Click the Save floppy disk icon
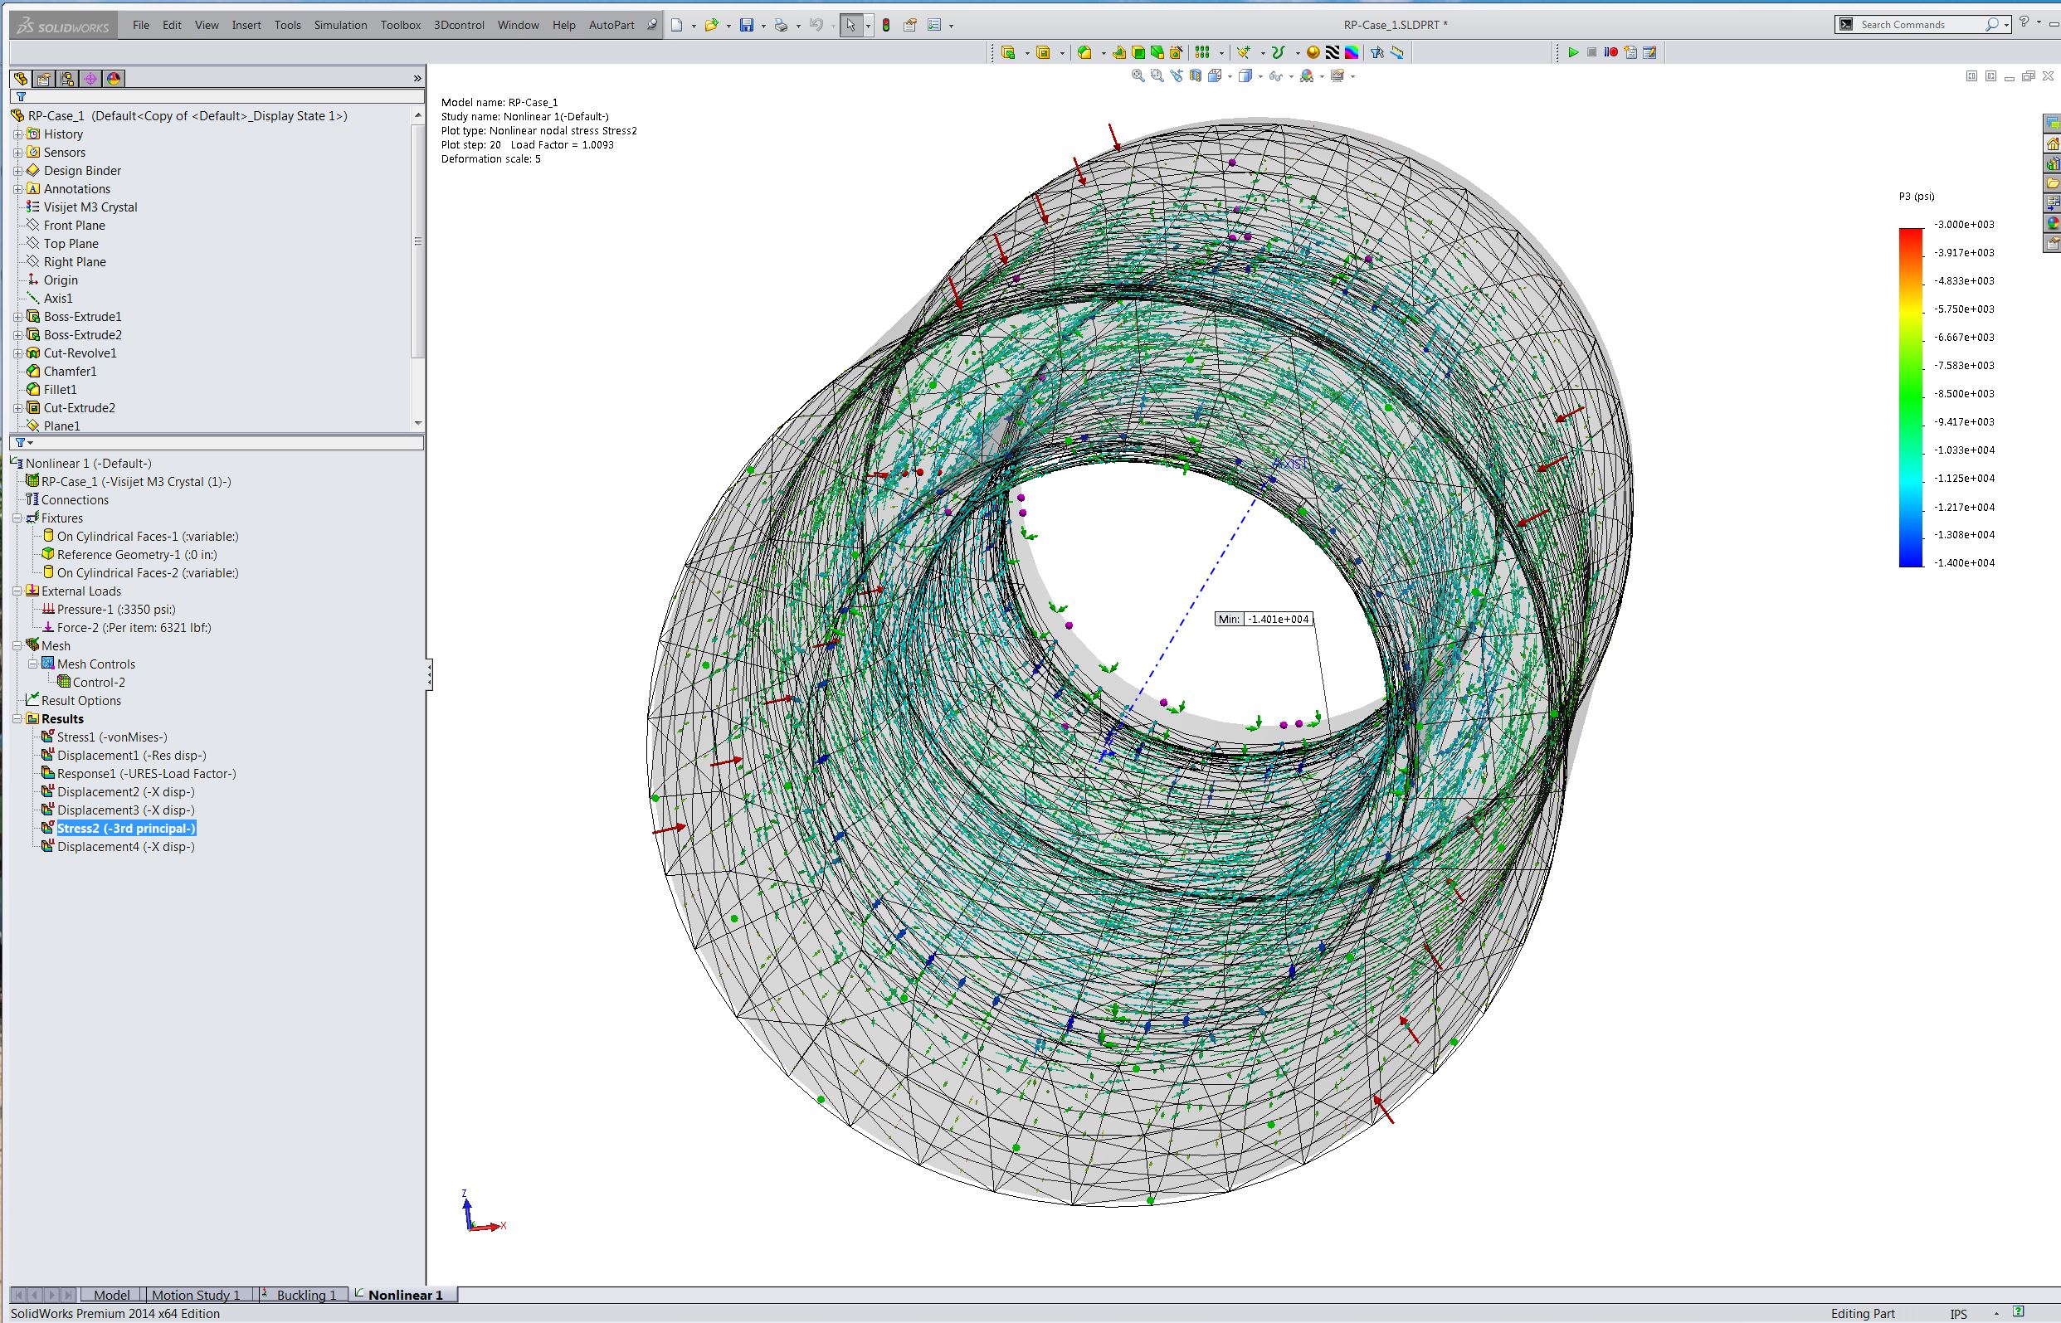2061x1323 pixels. [x=747, y=25]
